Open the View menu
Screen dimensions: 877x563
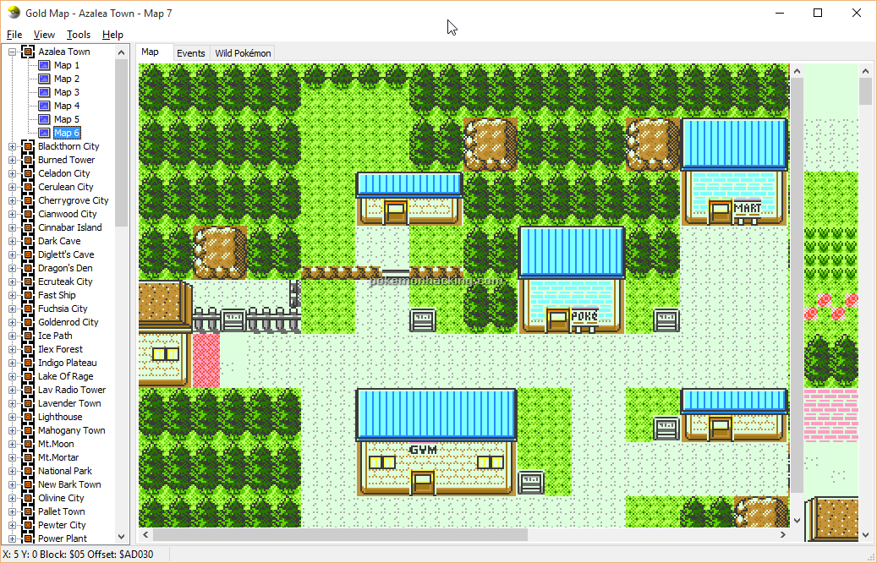[44, 35]
